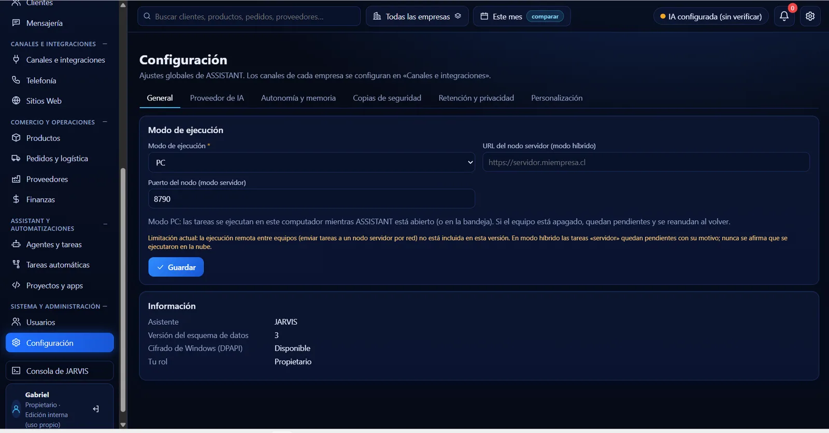
Task: Click the calendar icon next to Este mes
Action: tap(484, 16)
